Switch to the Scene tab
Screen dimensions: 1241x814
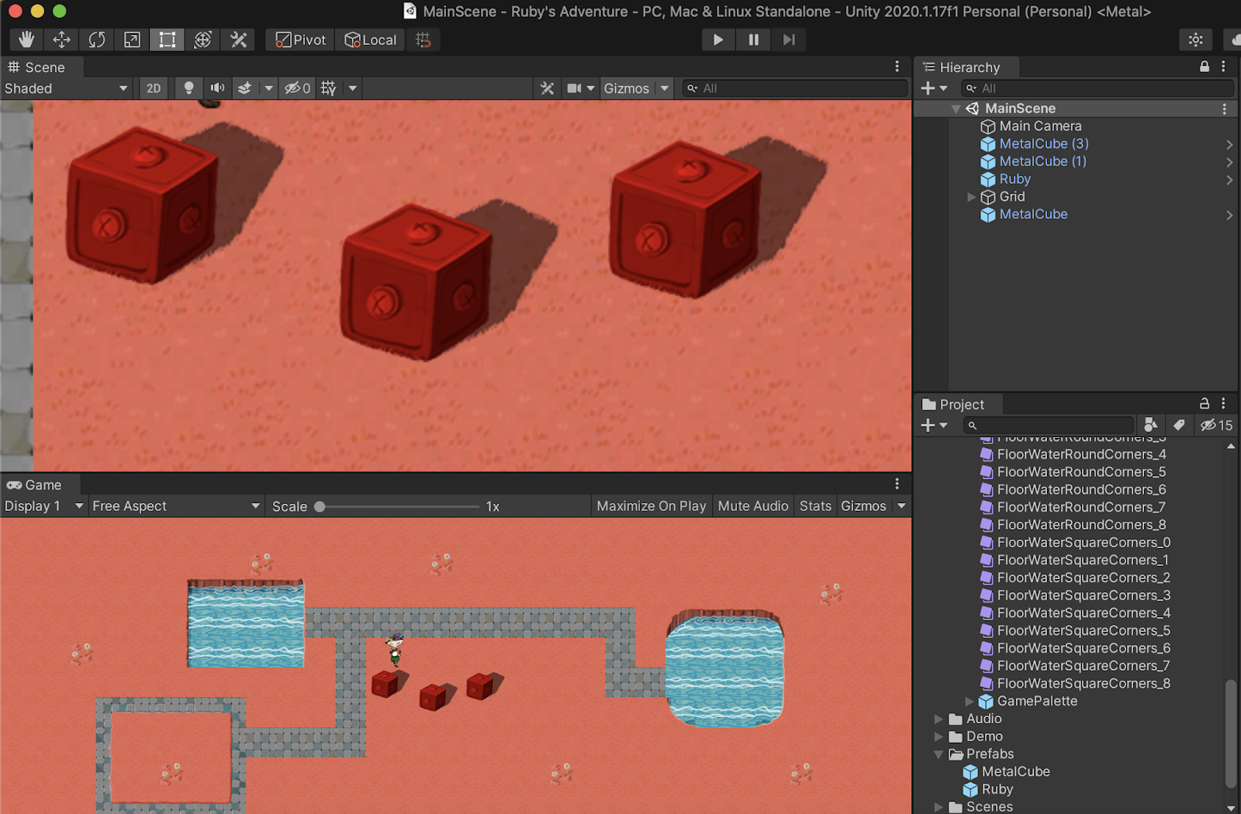pyautogui.click(x=36, y=67)
